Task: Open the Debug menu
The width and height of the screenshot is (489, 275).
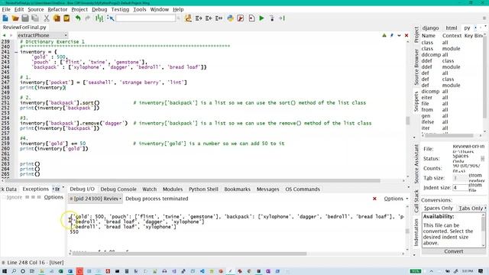Action: [x=99, y=9]
